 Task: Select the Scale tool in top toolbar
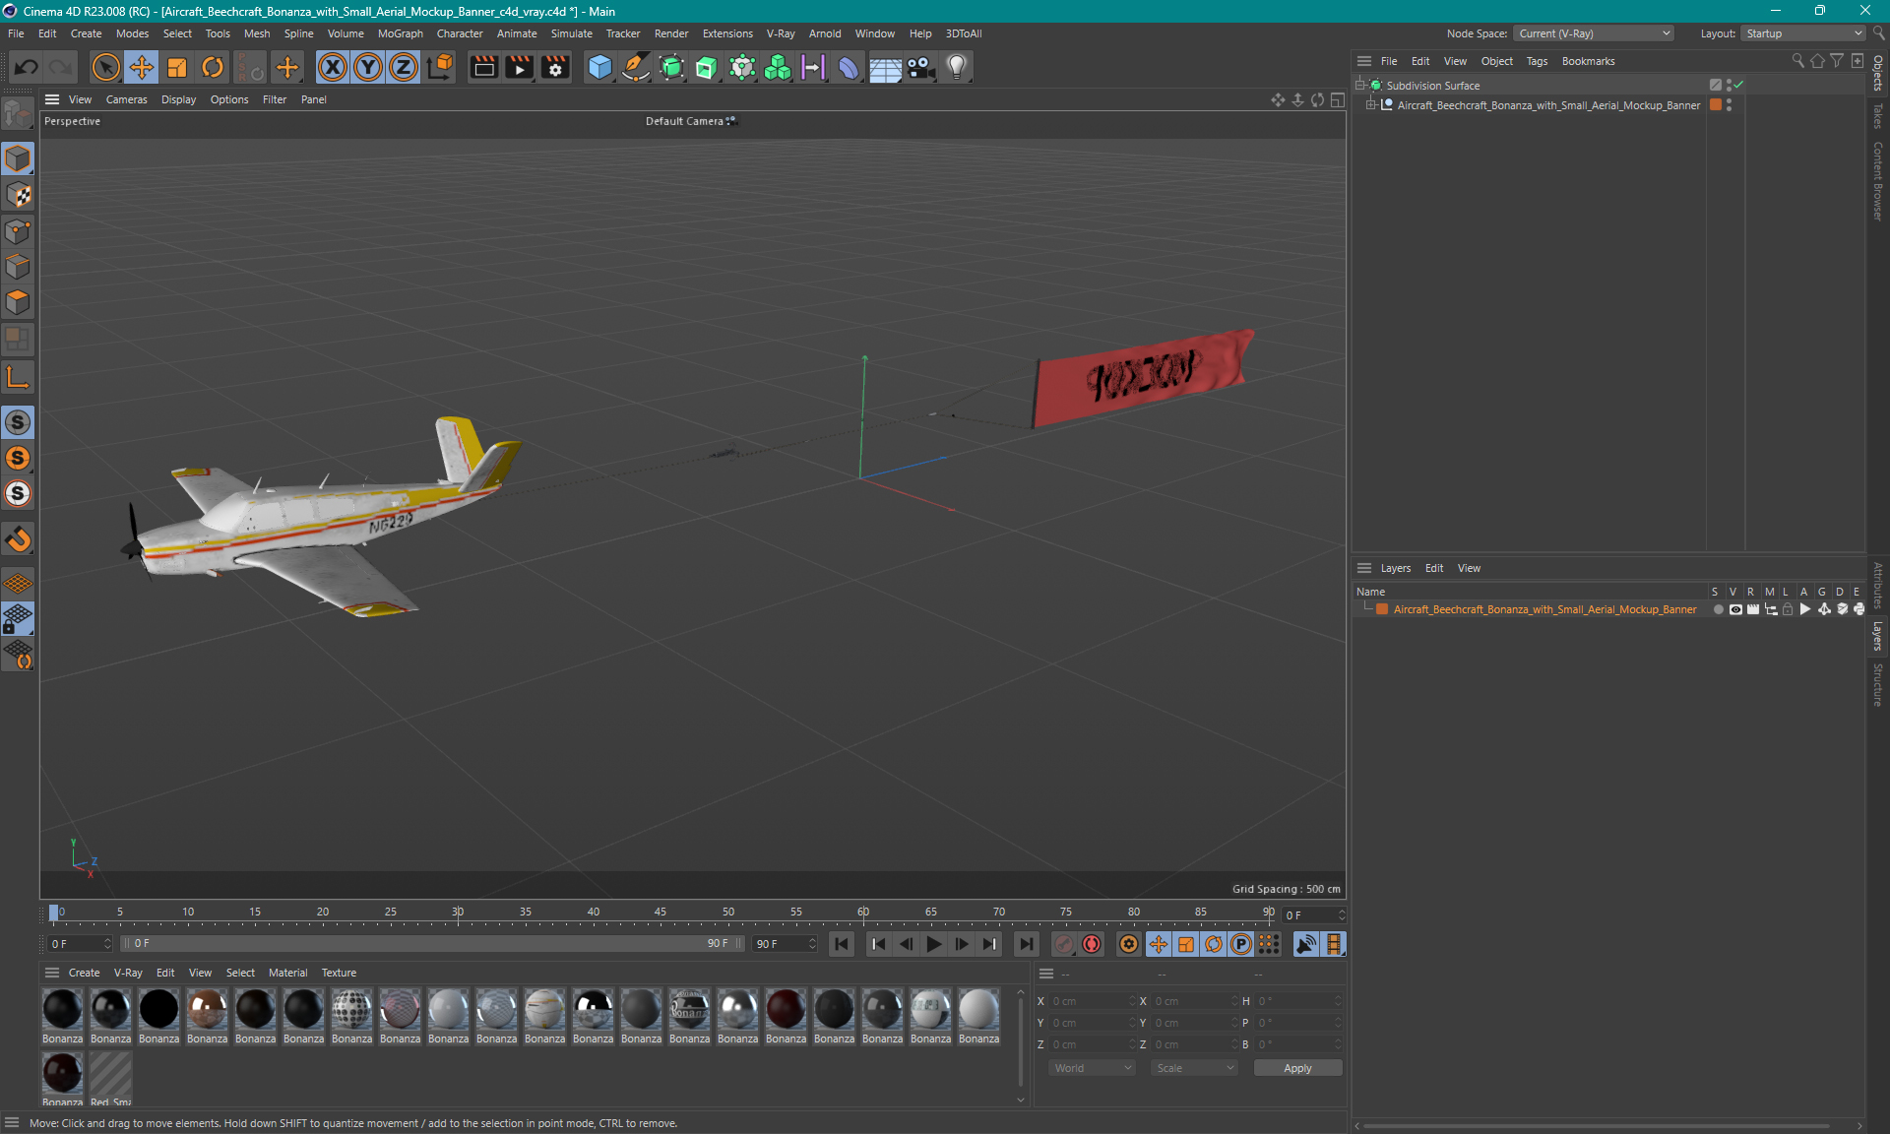click(x=177, y=67)
